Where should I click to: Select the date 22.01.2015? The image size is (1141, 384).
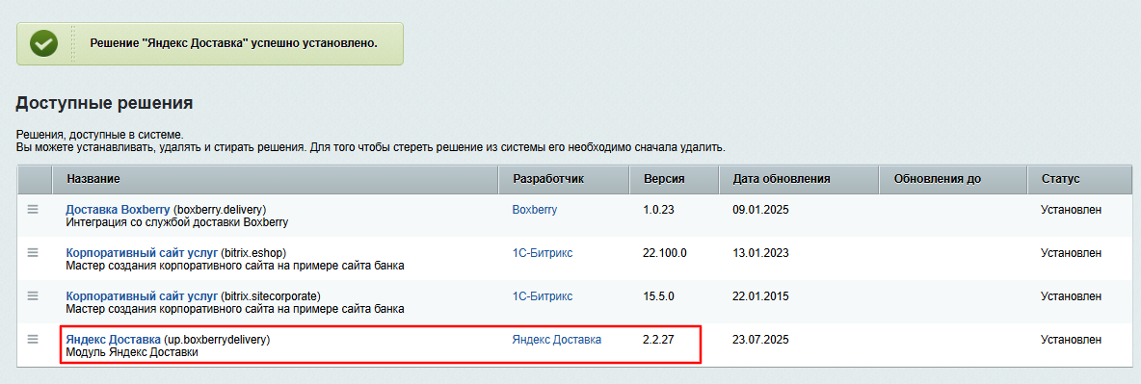[x=760, y=296]
